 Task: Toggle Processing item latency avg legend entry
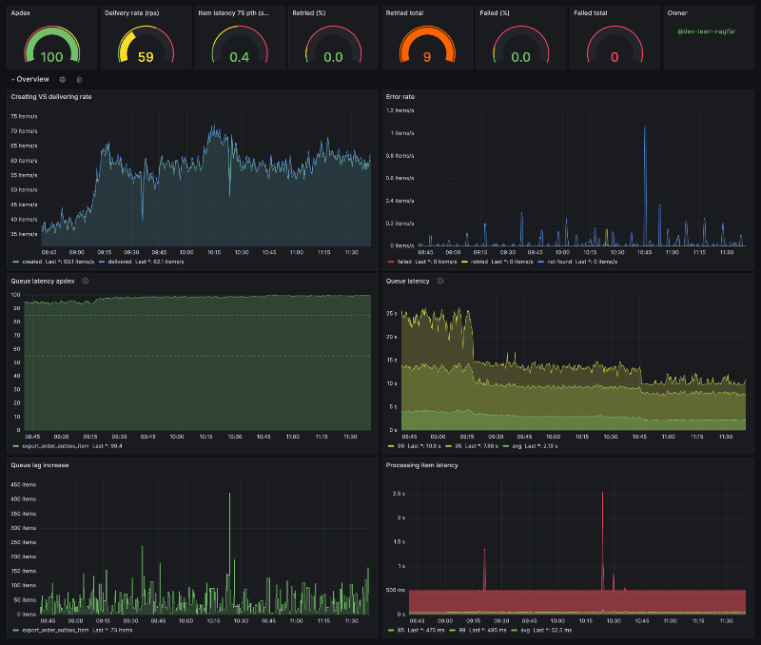click(x=525, y=630)
